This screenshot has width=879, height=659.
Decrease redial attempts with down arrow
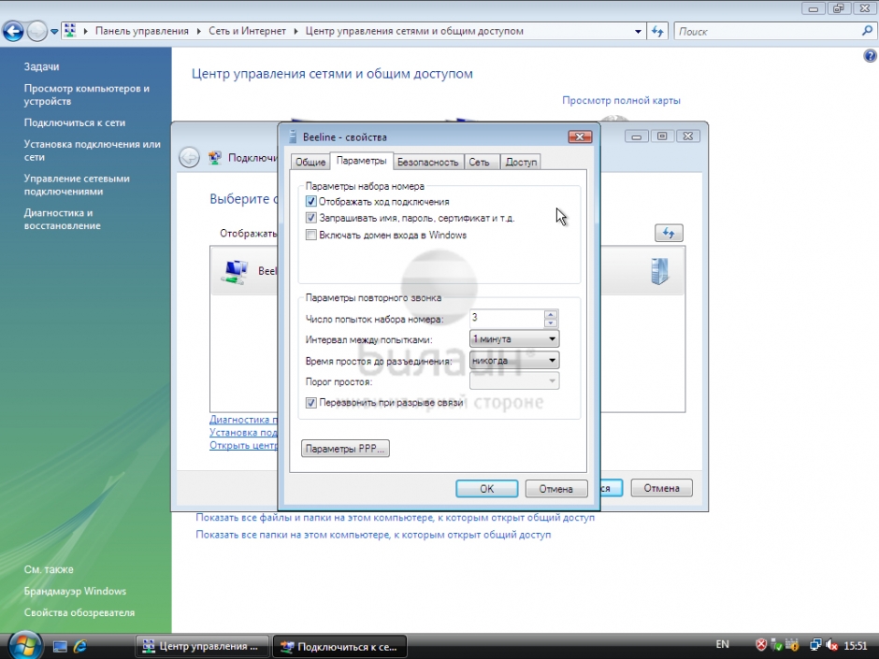(551, 322)
